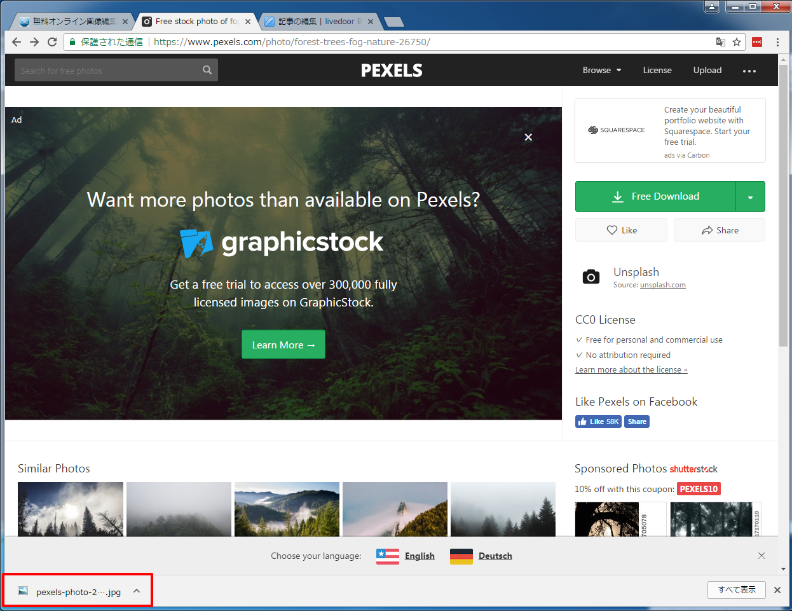Close the downloads bar
This screenshot has height=611, width=792.
point(777,590)
